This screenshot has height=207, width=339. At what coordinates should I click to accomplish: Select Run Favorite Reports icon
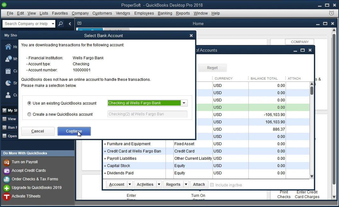click(x=4, y=128)
